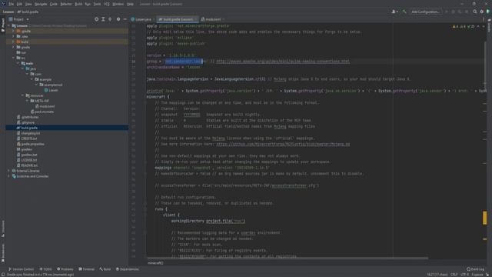Screen dimensions: 492x277
Task: Open the Terminal tool window
Action: (x=87, y=269)
